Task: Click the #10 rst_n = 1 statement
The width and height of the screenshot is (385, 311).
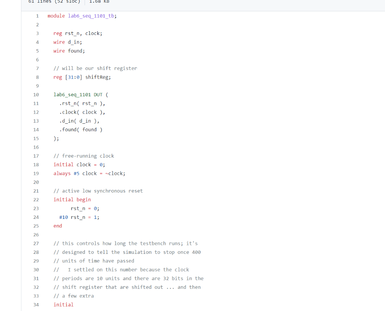Action: pyautogui.click(x=79, y=217)
